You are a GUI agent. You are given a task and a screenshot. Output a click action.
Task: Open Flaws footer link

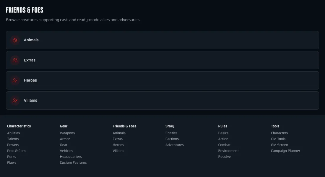coord(12,163)
